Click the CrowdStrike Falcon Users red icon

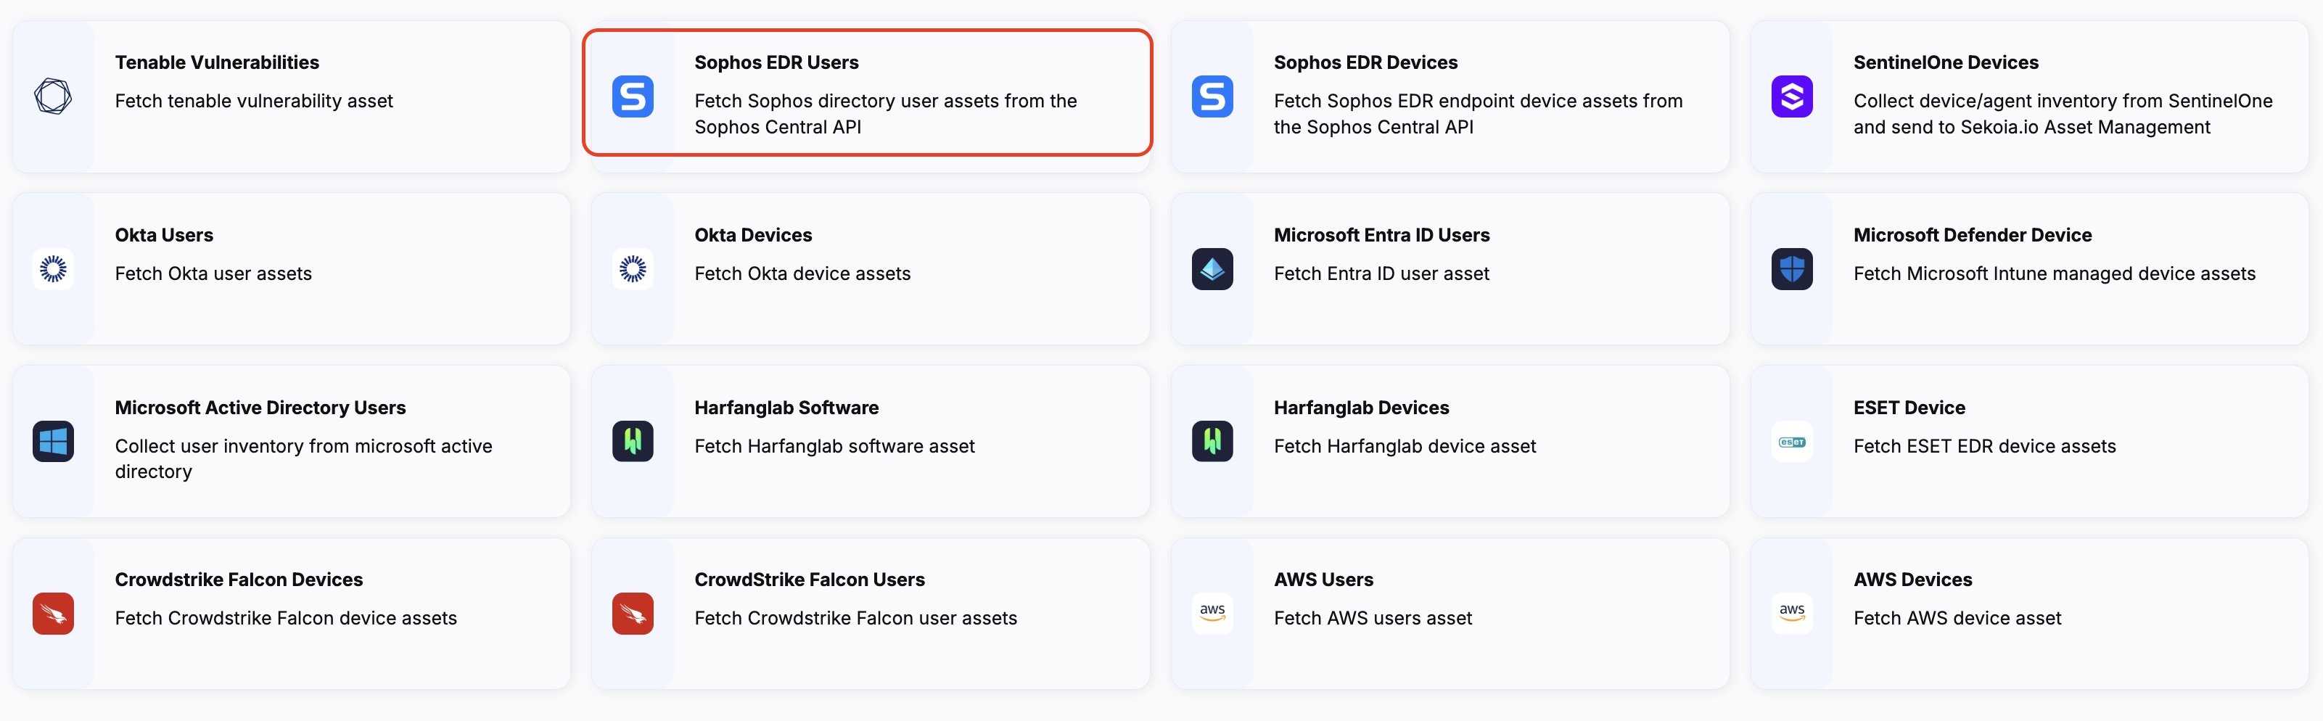click(633, 614)
